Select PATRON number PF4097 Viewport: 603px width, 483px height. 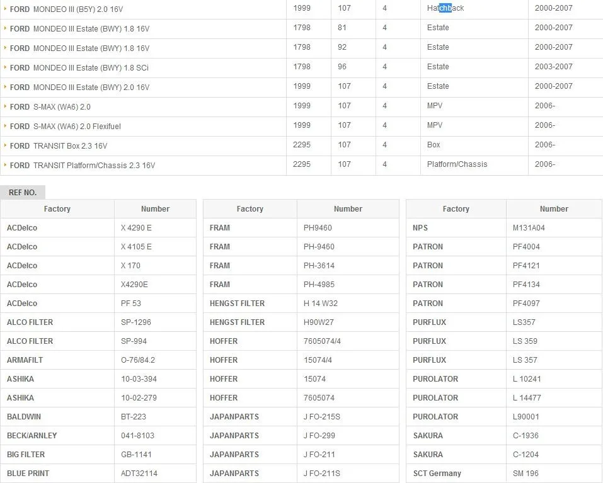point(526,303)
